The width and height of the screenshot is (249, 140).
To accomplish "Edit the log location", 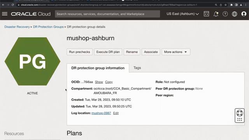I will pyautogui.click(x=116, y=113).
